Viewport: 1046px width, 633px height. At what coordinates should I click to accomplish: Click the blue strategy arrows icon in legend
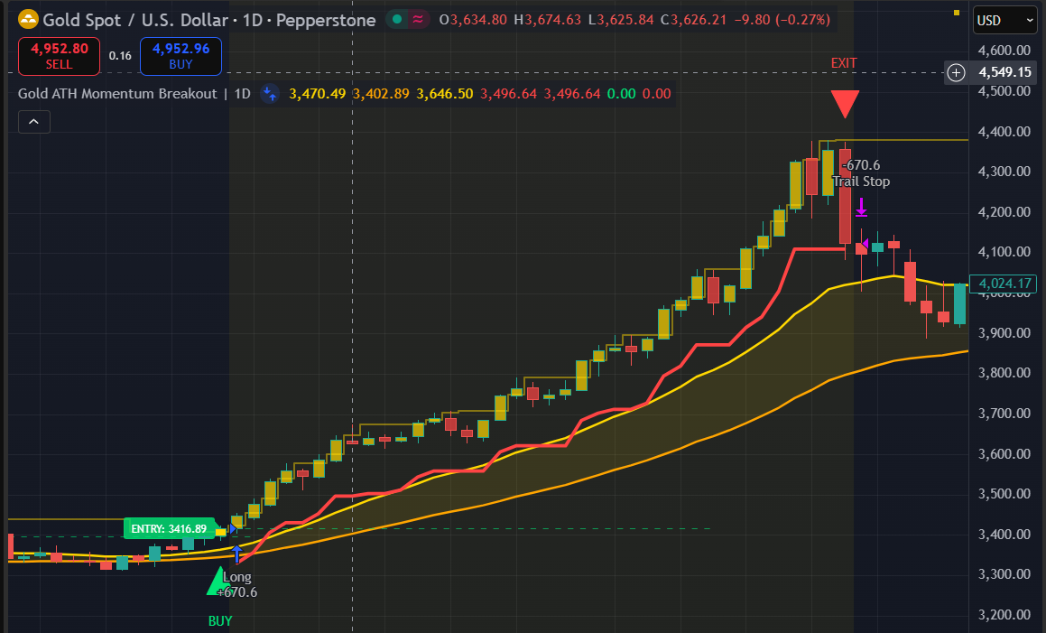click(270, 94)
